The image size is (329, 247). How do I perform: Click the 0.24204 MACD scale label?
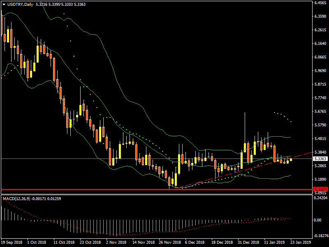(320, 198)
